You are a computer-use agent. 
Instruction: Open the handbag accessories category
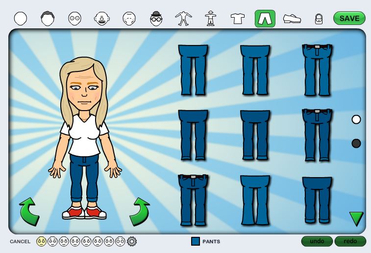tap(319, 19)
